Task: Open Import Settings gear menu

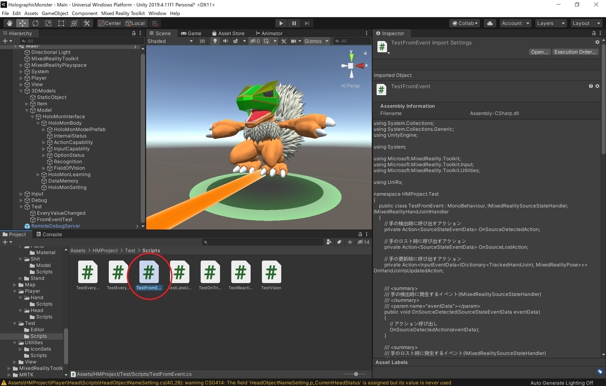Action: tap(597, 43)
